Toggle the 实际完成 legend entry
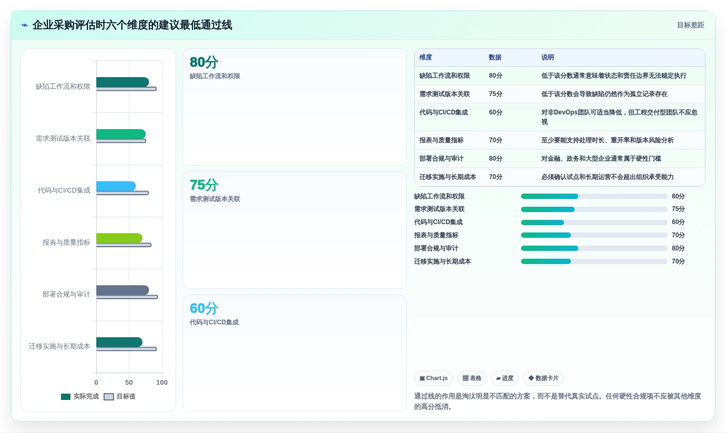This screenshot has height=433, width=726. coord(80,397)
